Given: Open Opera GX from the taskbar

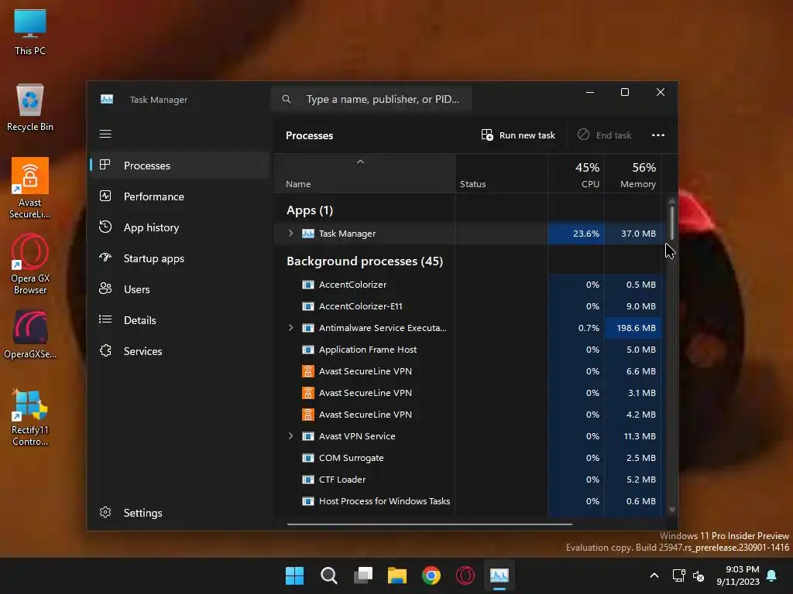Looking at the screenshot, I should click(465, 575).
